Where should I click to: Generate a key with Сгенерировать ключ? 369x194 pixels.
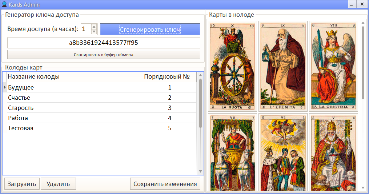pyautogui.click(x=150, y=29)
